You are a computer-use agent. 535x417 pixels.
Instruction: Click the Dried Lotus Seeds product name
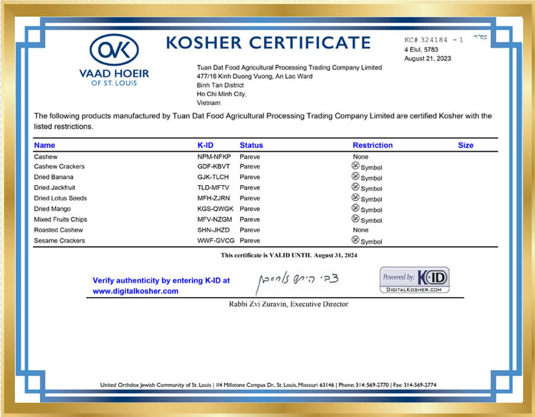tap(61, 198)
